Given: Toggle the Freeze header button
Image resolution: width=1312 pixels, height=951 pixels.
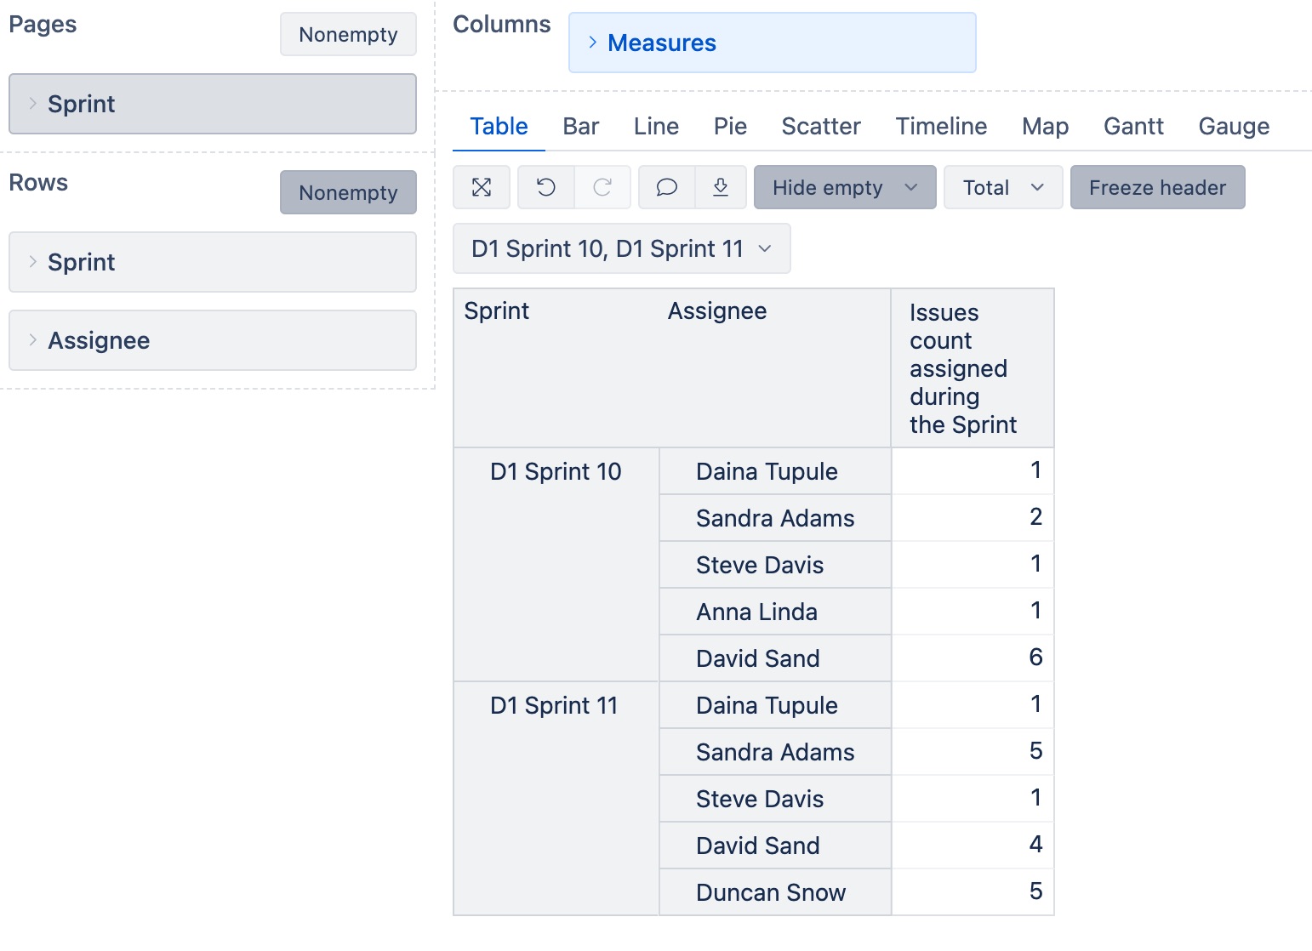Looking at the screenshot, I should click(1157, 187).
